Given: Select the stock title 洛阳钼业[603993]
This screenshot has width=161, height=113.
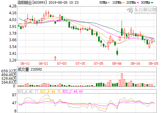Looking at the screenshot, I should [x=32, y=2].
